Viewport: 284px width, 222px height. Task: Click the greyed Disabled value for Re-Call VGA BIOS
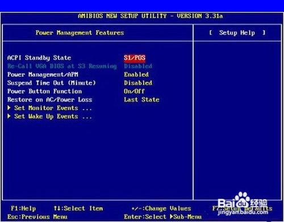point(138,66)
